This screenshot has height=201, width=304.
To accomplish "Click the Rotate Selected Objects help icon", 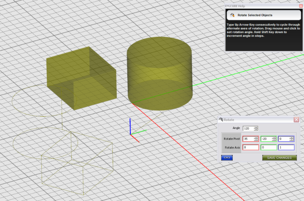I will click(232, 15).
